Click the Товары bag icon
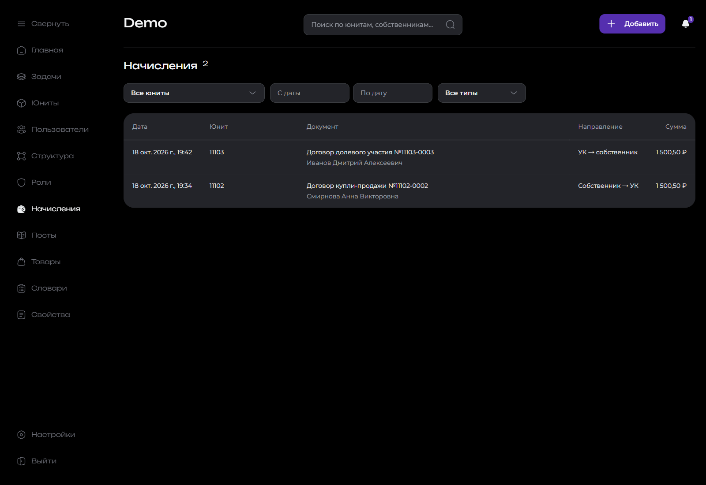 pyautogui.click(x=21, y=262)
